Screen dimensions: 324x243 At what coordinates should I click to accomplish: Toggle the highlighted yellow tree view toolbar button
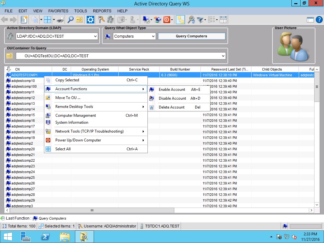point(180,20)
